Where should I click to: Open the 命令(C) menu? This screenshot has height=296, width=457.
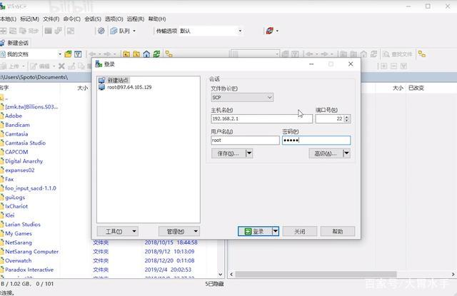[x=71, y=19]
